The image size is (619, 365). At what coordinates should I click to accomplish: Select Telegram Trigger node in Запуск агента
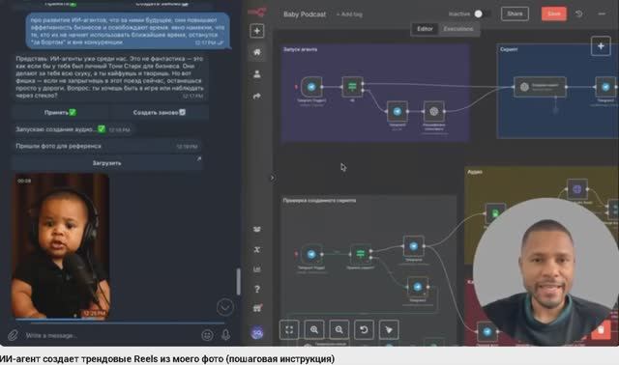click(311, 87)
